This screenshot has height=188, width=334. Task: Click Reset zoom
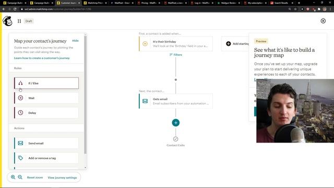pos(35,178)
